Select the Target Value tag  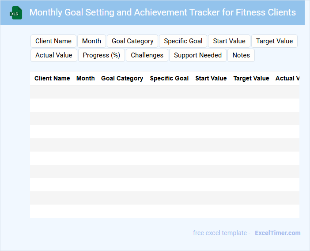pos(274,41)
